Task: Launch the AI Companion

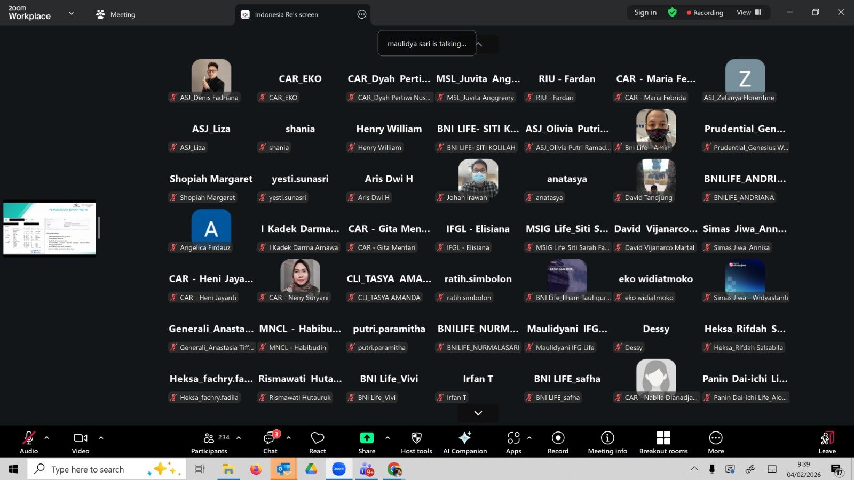Action: click(x=465, y=443)
